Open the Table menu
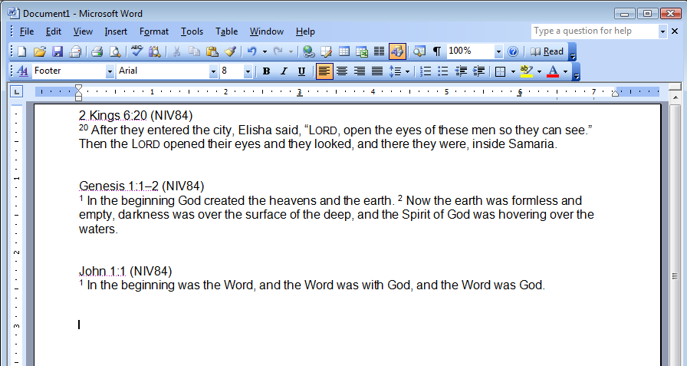 pos(226,31)
